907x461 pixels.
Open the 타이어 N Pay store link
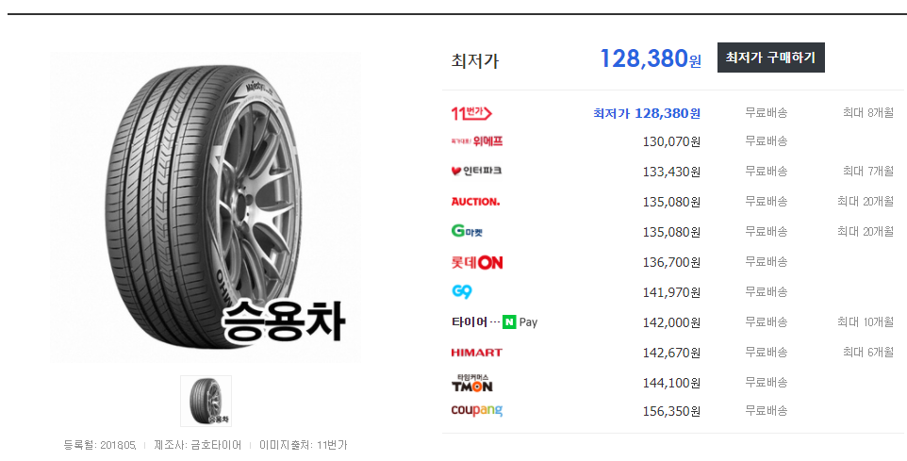pos(495,322)
